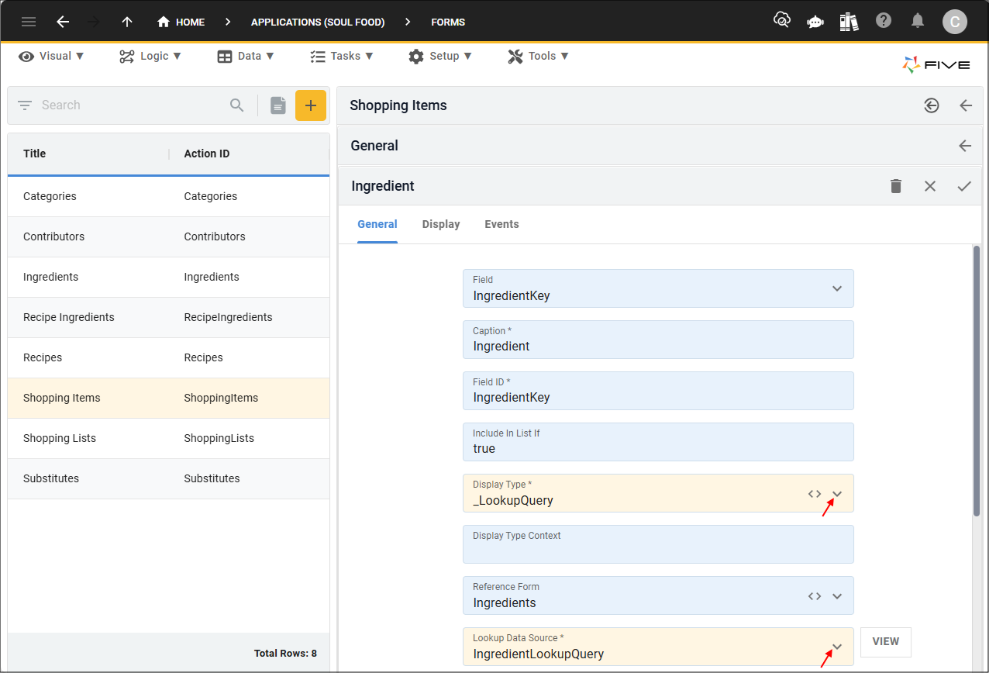
Task: Click back arrow in General section header
Action: pyautogui.click(x=965, y=146)
